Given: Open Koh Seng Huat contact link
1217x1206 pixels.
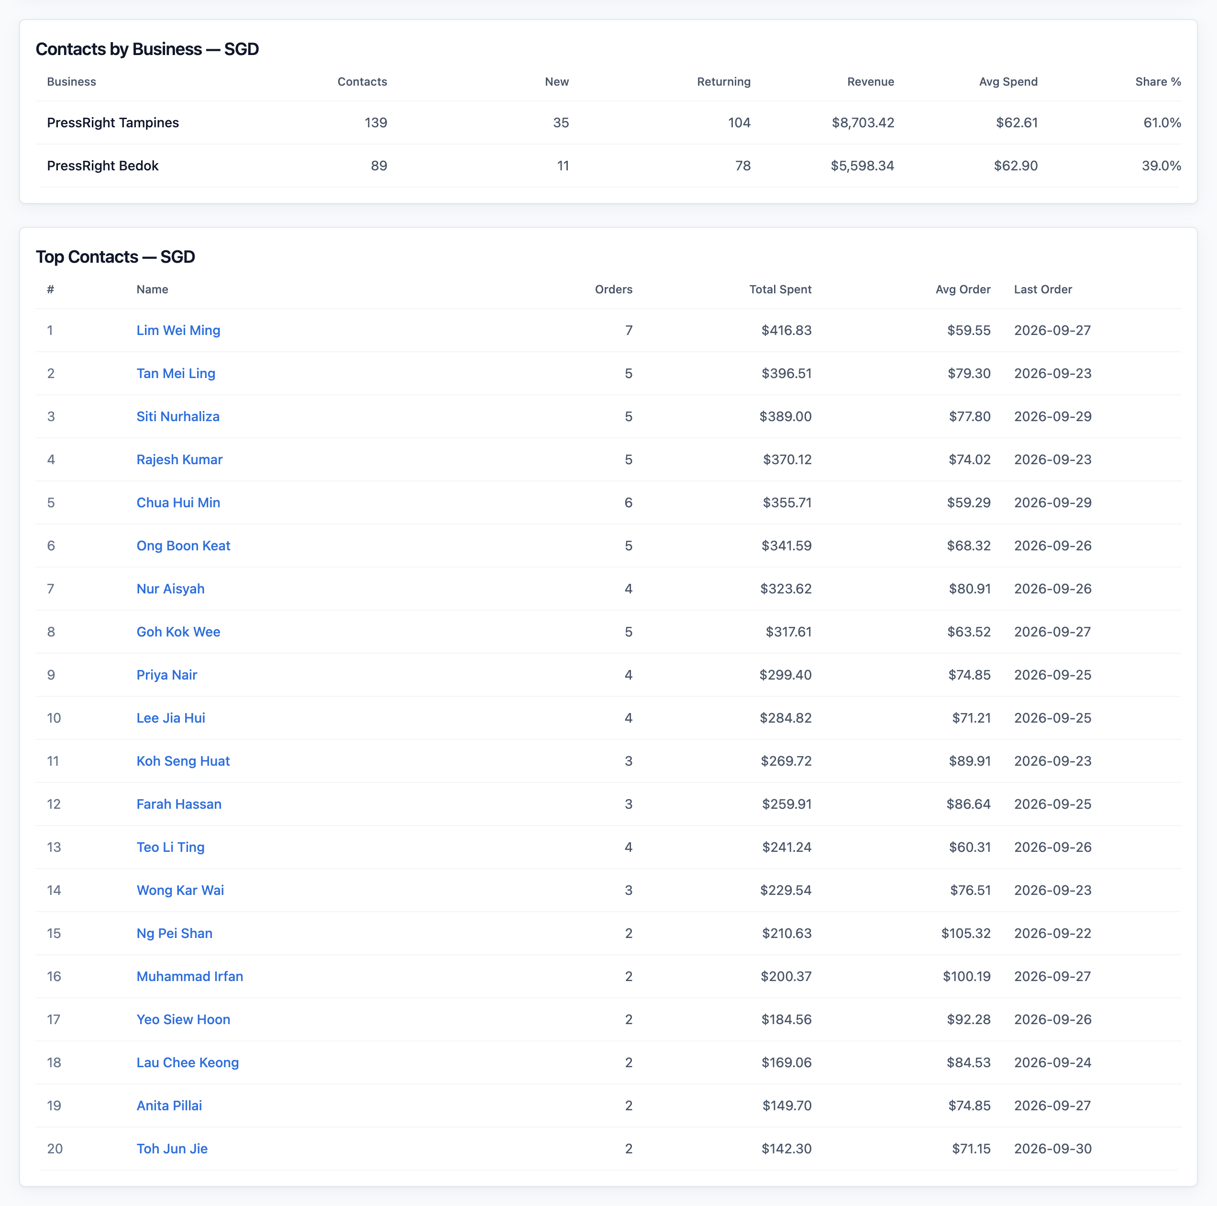Looking at the screenshot, I should click(x=183, y=760).
